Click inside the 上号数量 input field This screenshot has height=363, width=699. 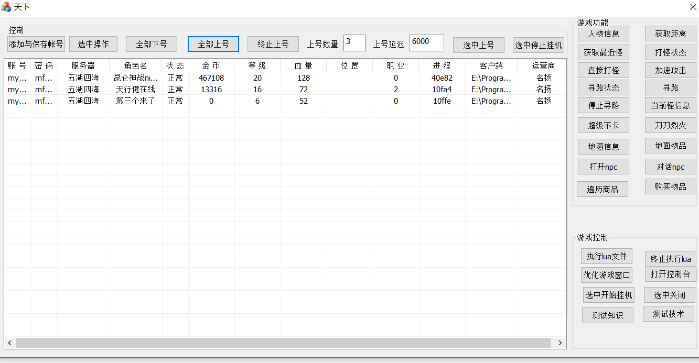pyautogui.click(x=354, y=43)
